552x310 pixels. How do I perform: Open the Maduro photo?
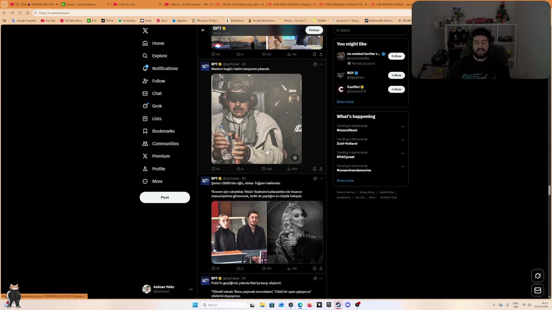[x=257, y=119]
